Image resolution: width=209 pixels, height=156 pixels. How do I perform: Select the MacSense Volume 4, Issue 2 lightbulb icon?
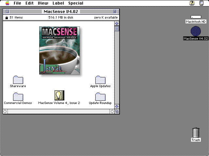[x=59, y=95]
